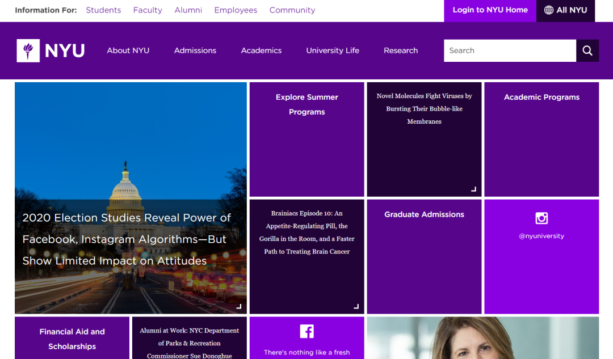Expand corner arrow on Election Studies image
Image resolution: width=613 pixels, height=359 pixels.
click(x=239, y=306)
